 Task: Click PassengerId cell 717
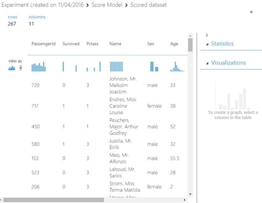pyautogui.click(x=35, y=106)
